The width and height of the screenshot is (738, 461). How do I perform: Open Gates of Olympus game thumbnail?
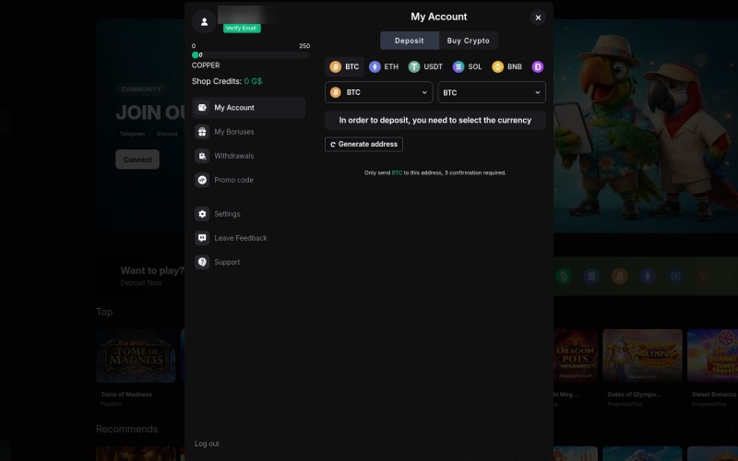pos(642,356)
